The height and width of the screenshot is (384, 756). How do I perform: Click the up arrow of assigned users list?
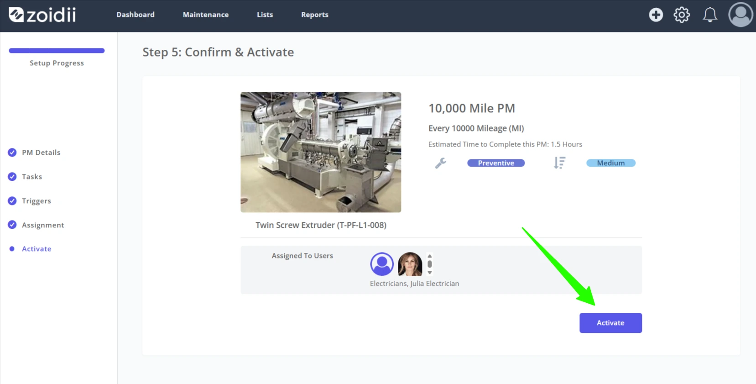tap(429, 256)
